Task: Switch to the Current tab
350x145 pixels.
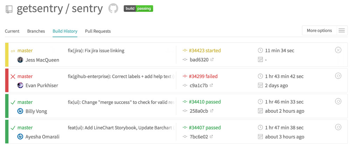Action: tap(12, 31)
